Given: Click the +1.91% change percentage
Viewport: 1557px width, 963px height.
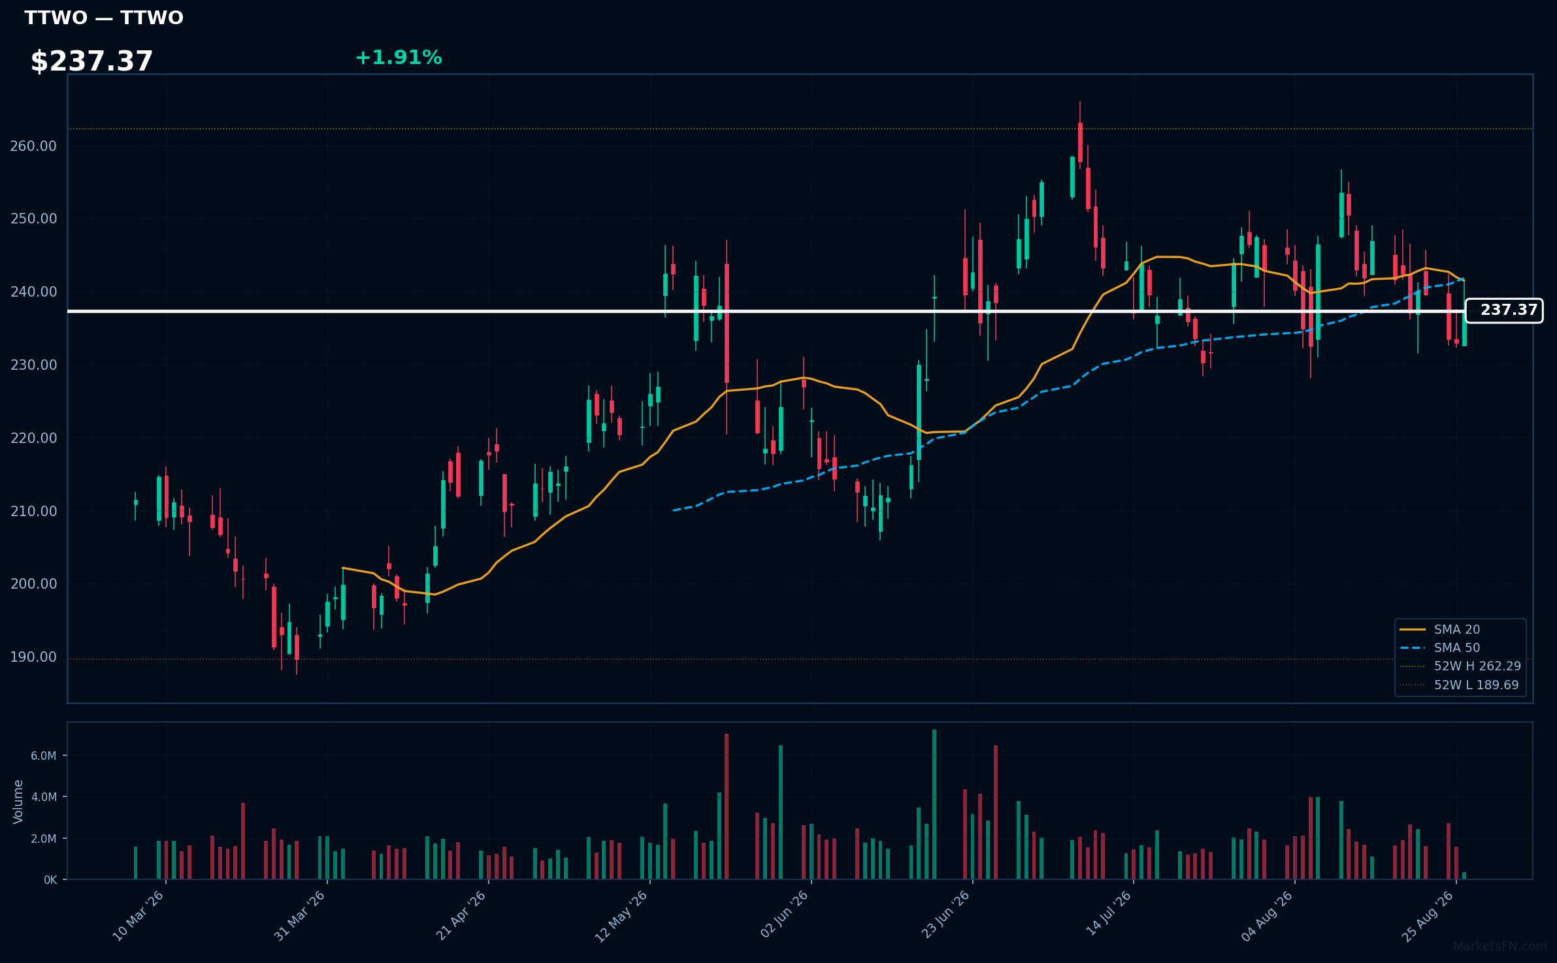Looking at the screenshot, I should point(399,57).
